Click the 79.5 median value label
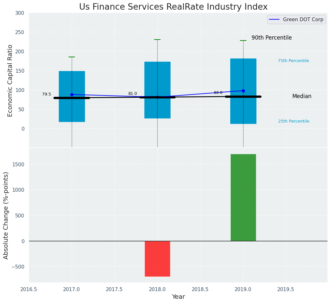Viewport: 331px width, 303px height. pos(47,94)
